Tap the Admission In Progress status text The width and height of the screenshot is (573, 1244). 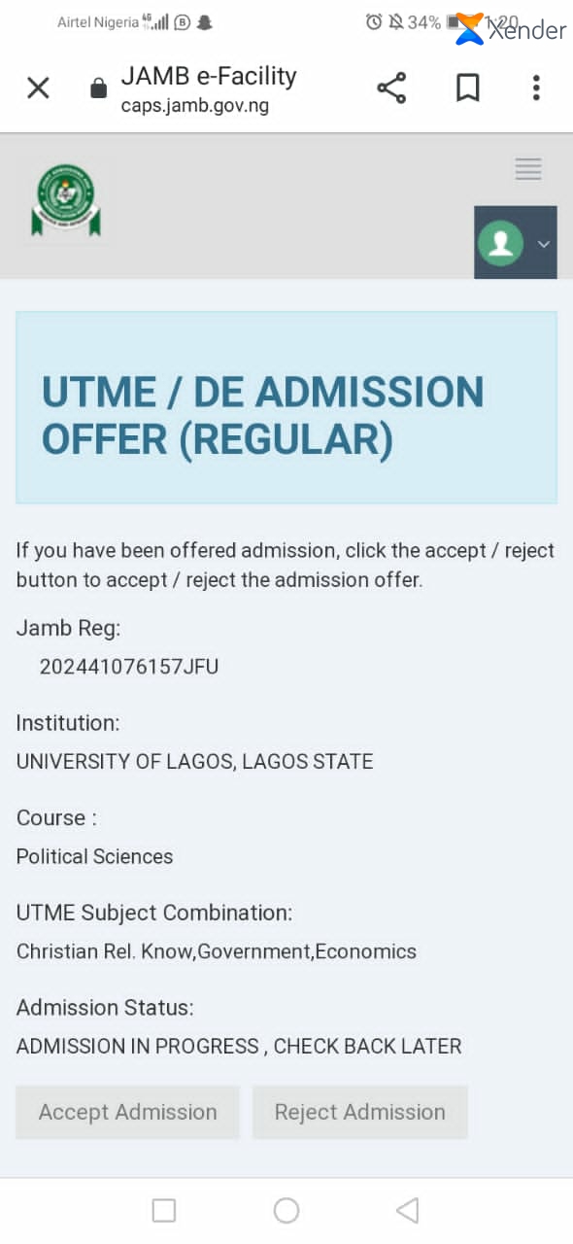coord(239,1047)
